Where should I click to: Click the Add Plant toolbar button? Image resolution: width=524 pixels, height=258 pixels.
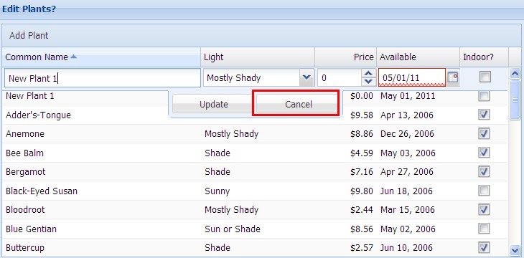pyautogui.click(x=29, y=36)
